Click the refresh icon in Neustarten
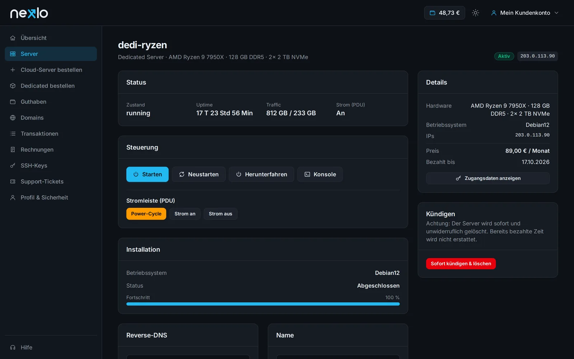574x359 pixels. tap(182, 174)
